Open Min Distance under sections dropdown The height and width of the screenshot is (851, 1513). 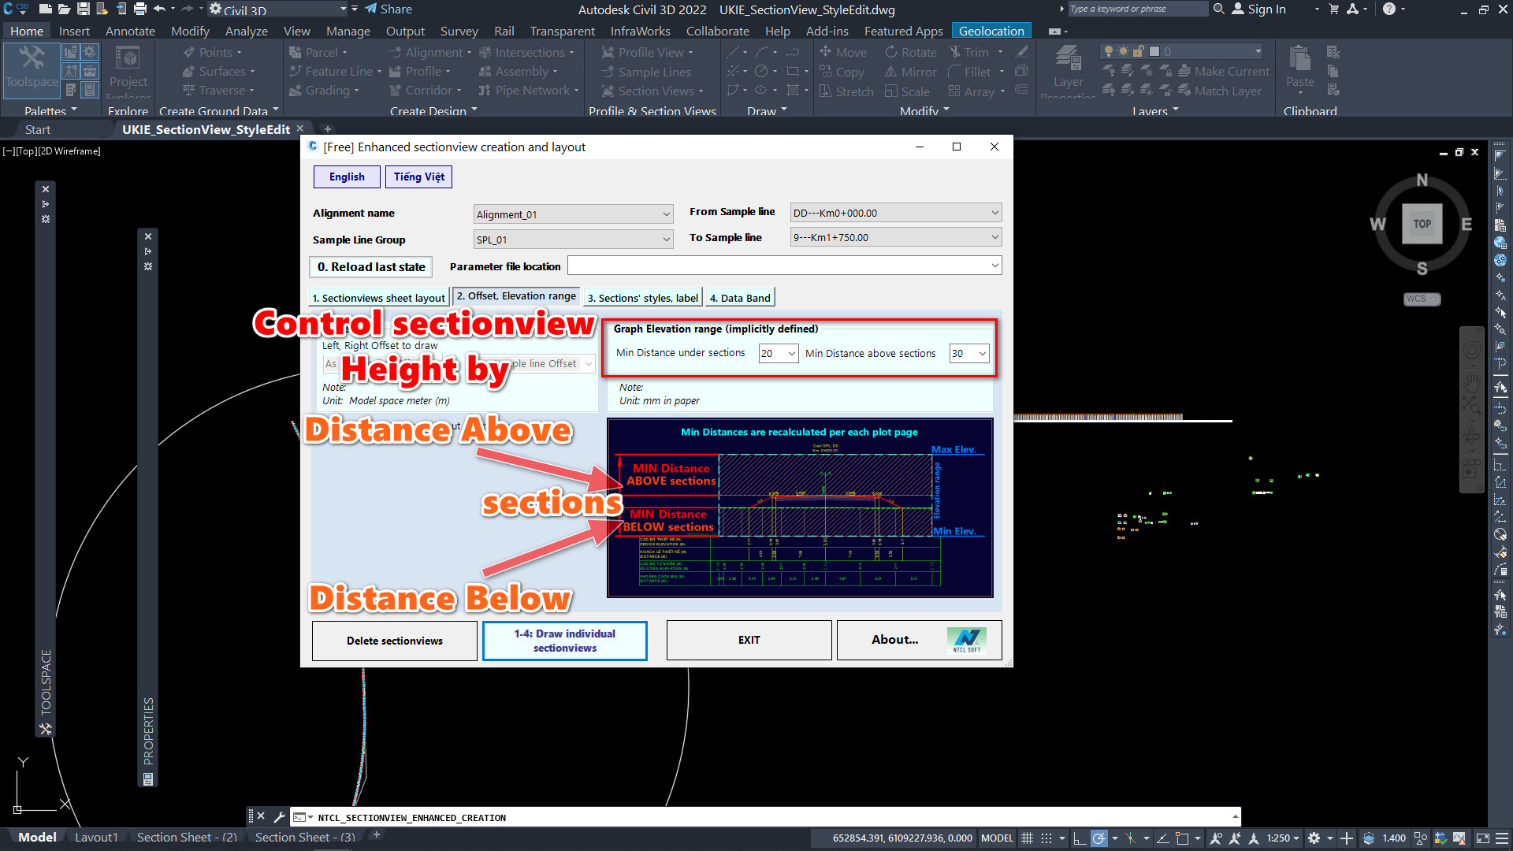(x=792, y=354)
